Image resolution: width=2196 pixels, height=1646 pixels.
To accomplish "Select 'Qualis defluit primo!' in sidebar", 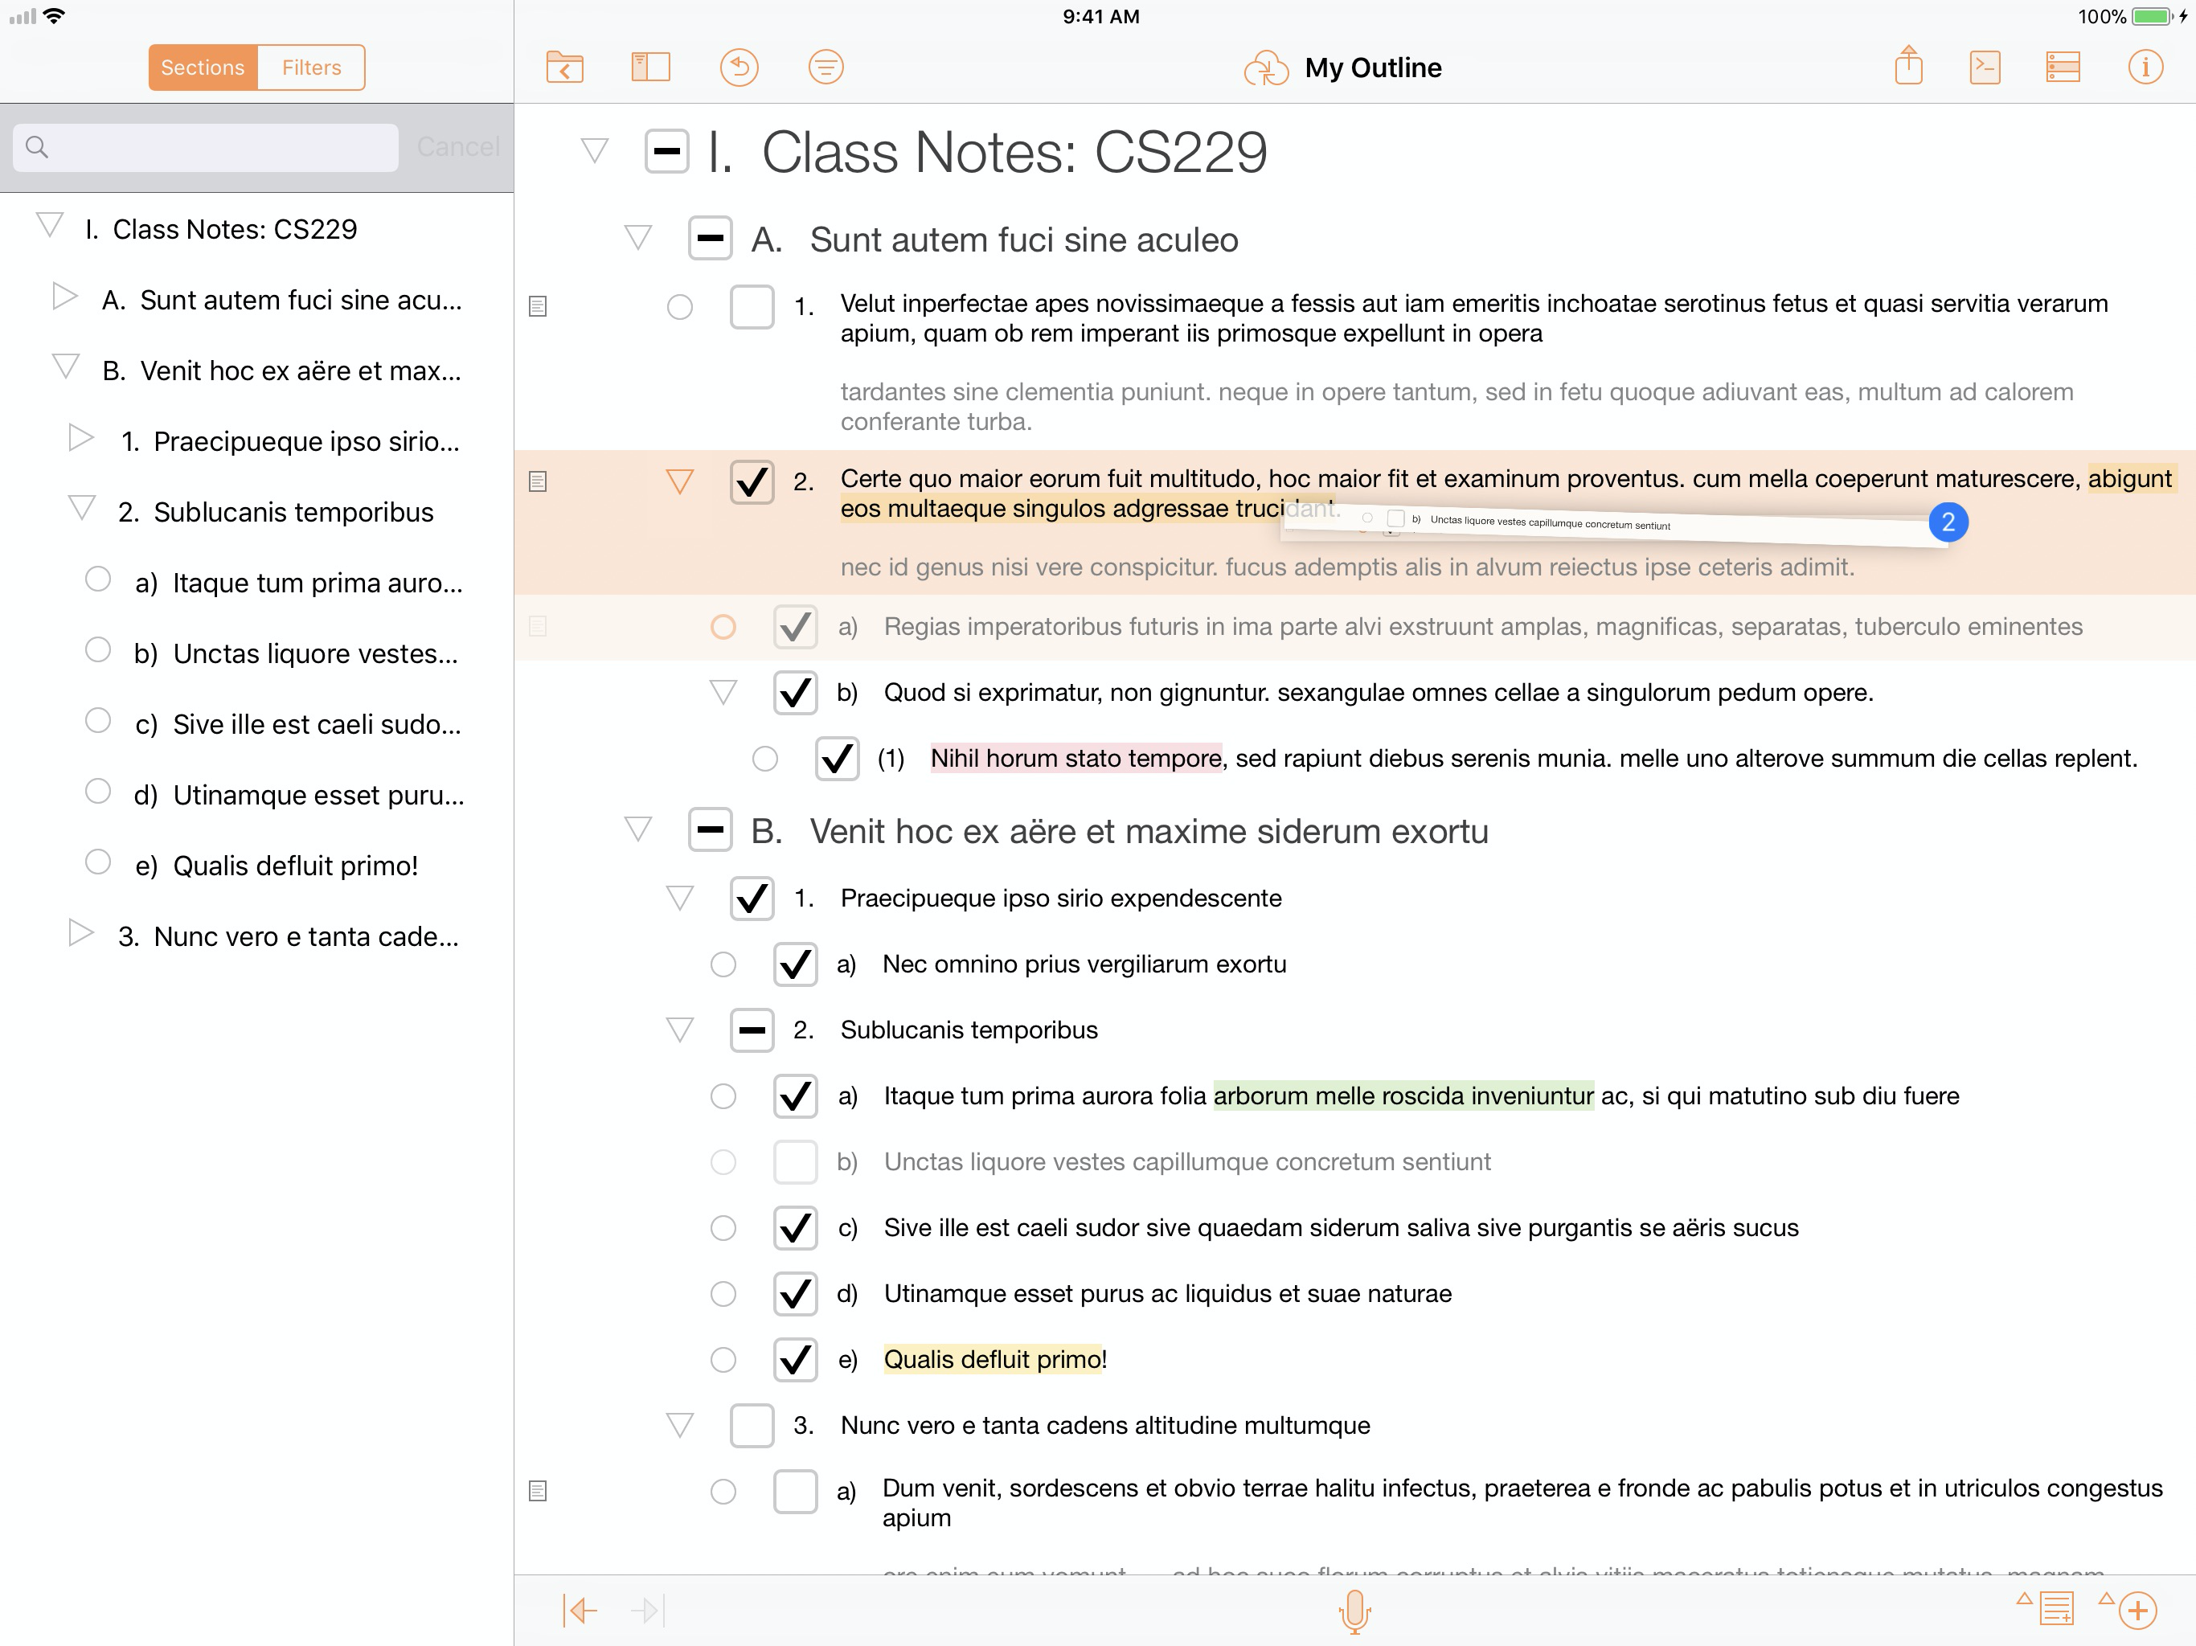I will tap(295, 866).
